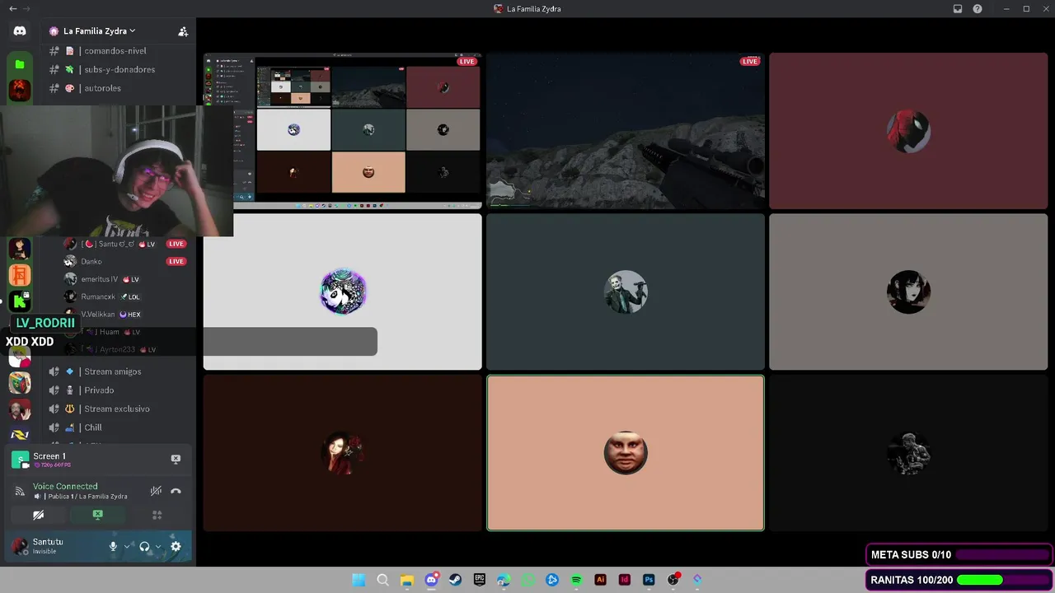Viewport: 1055px width, 593px height.
Task: Select Danko in voice member list
Action: point(126,261)
